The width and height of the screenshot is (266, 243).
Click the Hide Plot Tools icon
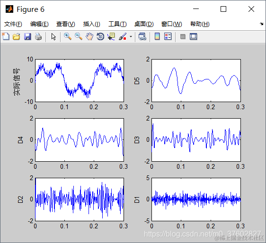pyautogui.click(x=183, y=36)
